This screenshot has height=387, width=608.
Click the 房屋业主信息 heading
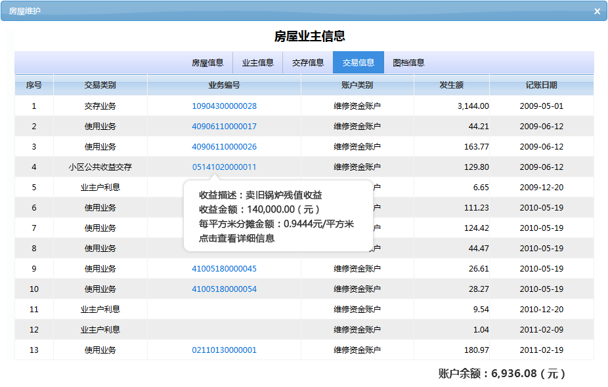coord(309,36)
